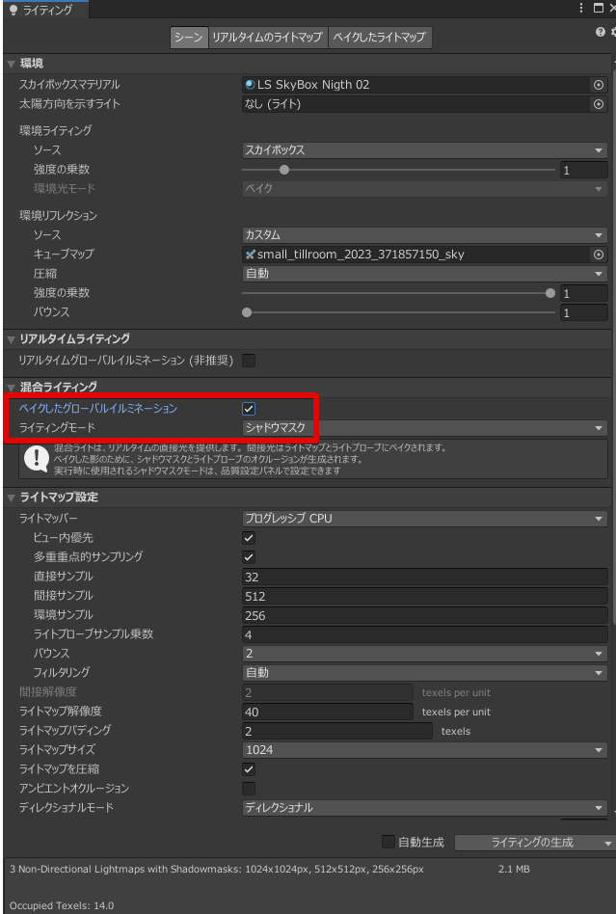Click the environment lighting 強度の乗数 slider handle
The image size is (616, 914).
[283, 170]
